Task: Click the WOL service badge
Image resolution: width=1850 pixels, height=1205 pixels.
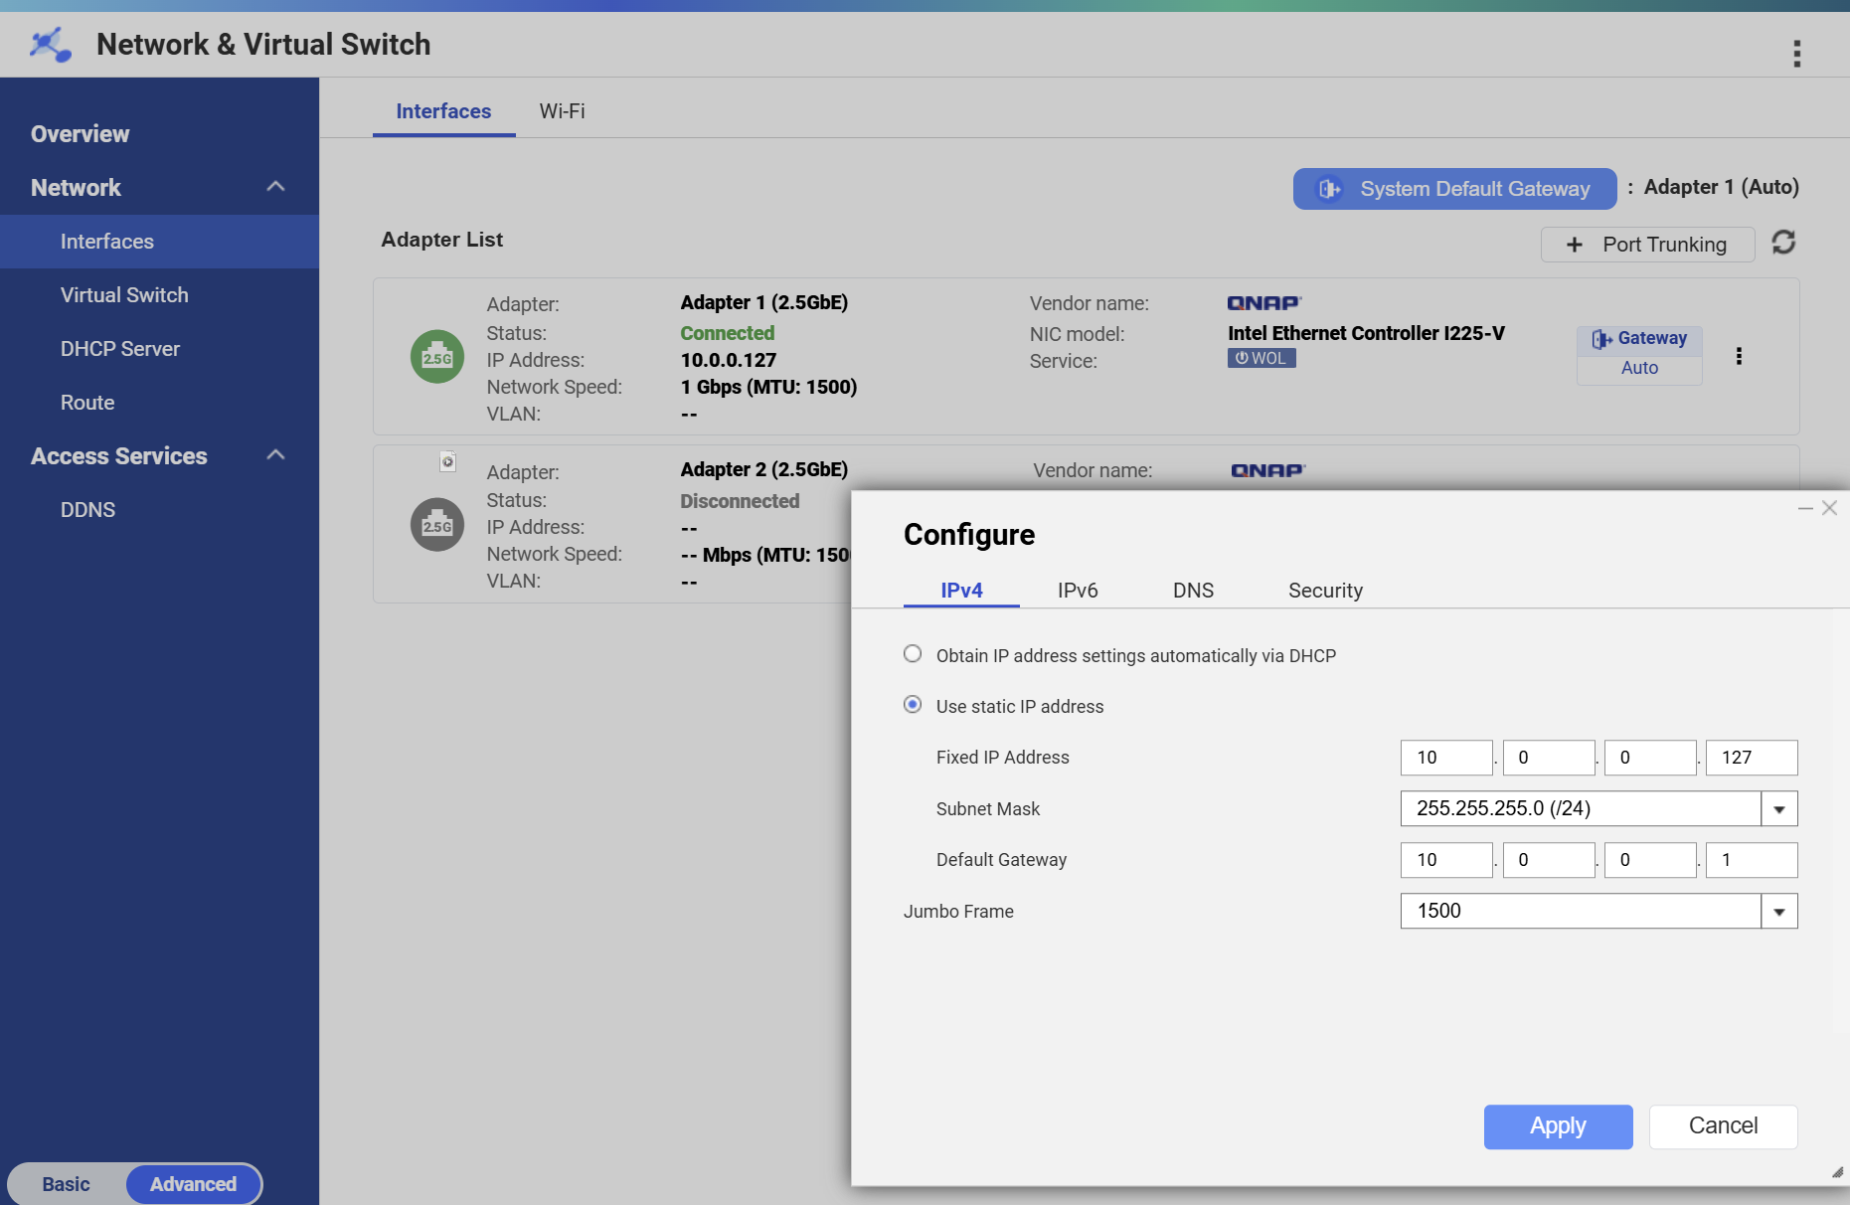Action: coord(1261,358)
